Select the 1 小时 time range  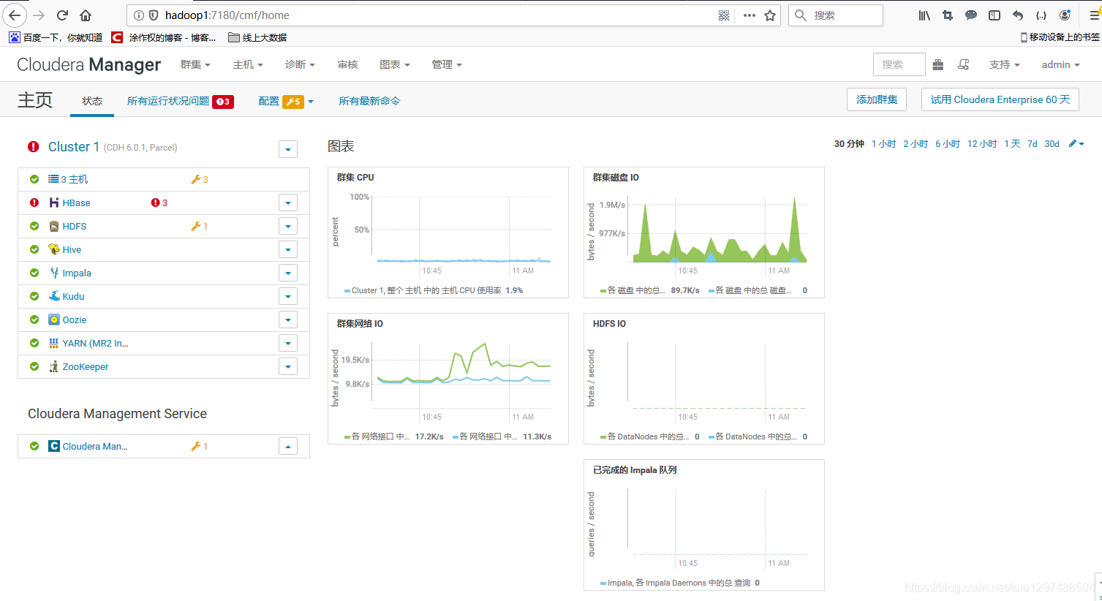click(883, 144)
